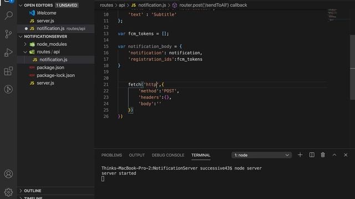This screenshot has width=355, height=199.
Task: Open Welcome in Open Editors
Action: 47,13
